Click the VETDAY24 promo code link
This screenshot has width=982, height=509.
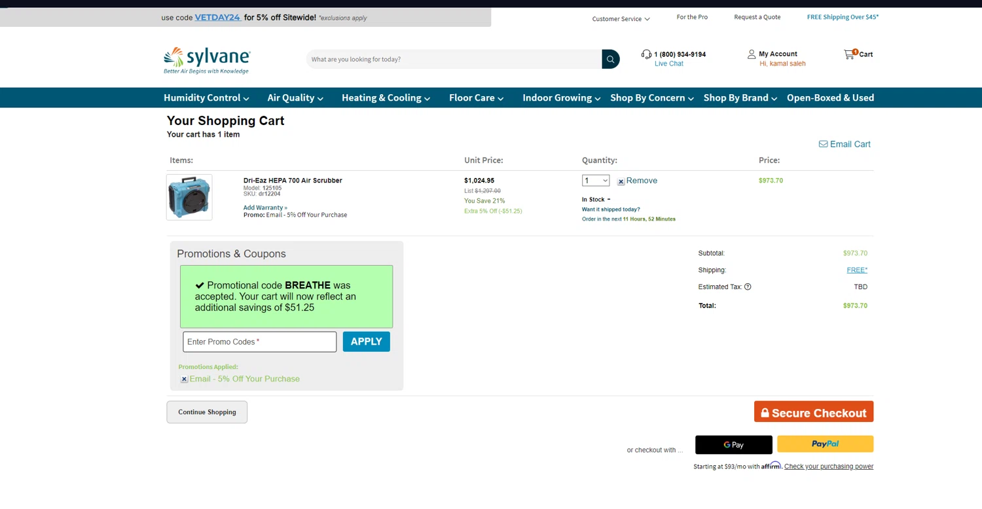tap(218, 18)
